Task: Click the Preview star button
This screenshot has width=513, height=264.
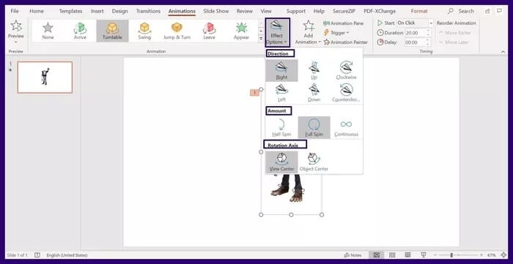Action: tap(16, 29)
